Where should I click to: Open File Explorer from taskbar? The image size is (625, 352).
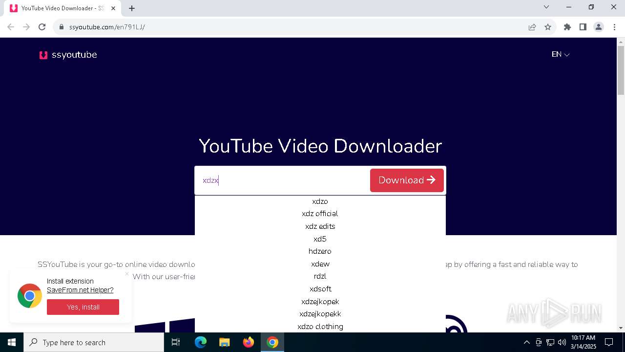coord(225,342)
